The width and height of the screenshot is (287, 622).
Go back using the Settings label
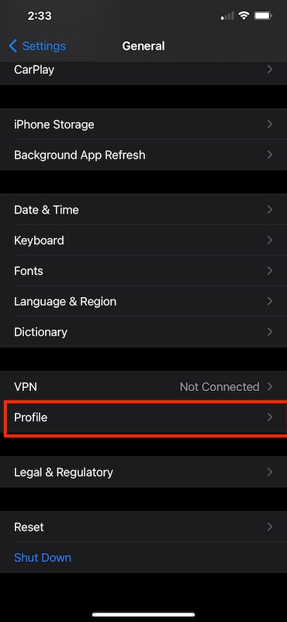point(44,46)
